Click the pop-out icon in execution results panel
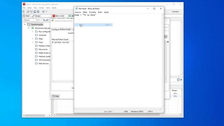The height and width of the screenshot is (126, 224). 178,80
